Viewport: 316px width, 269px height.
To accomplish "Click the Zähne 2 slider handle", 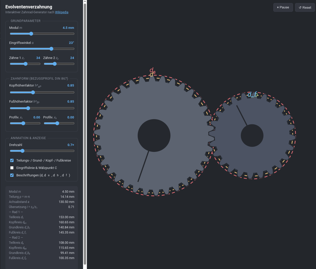I will point(54,64).
